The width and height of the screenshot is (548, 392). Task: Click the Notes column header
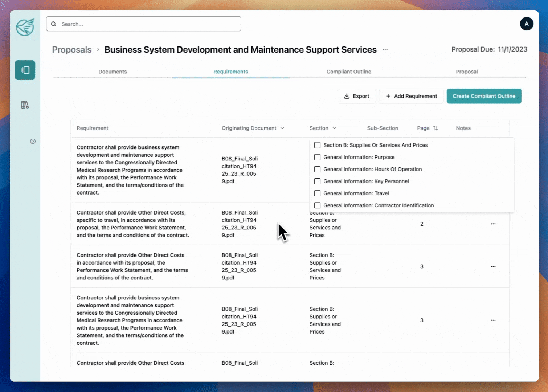[x=463, y=128]
